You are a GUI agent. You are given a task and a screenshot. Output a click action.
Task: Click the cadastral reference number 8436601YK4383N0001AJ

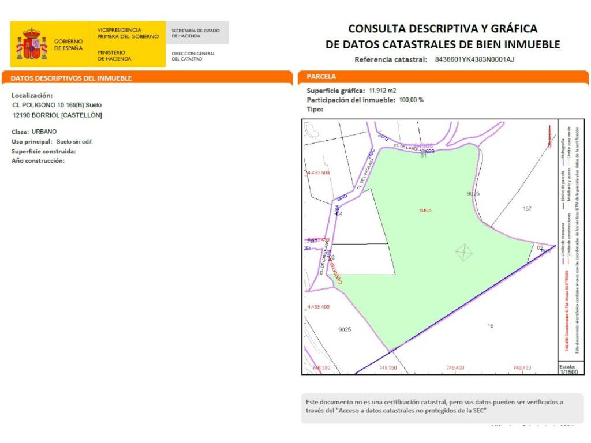pos(474,59)
